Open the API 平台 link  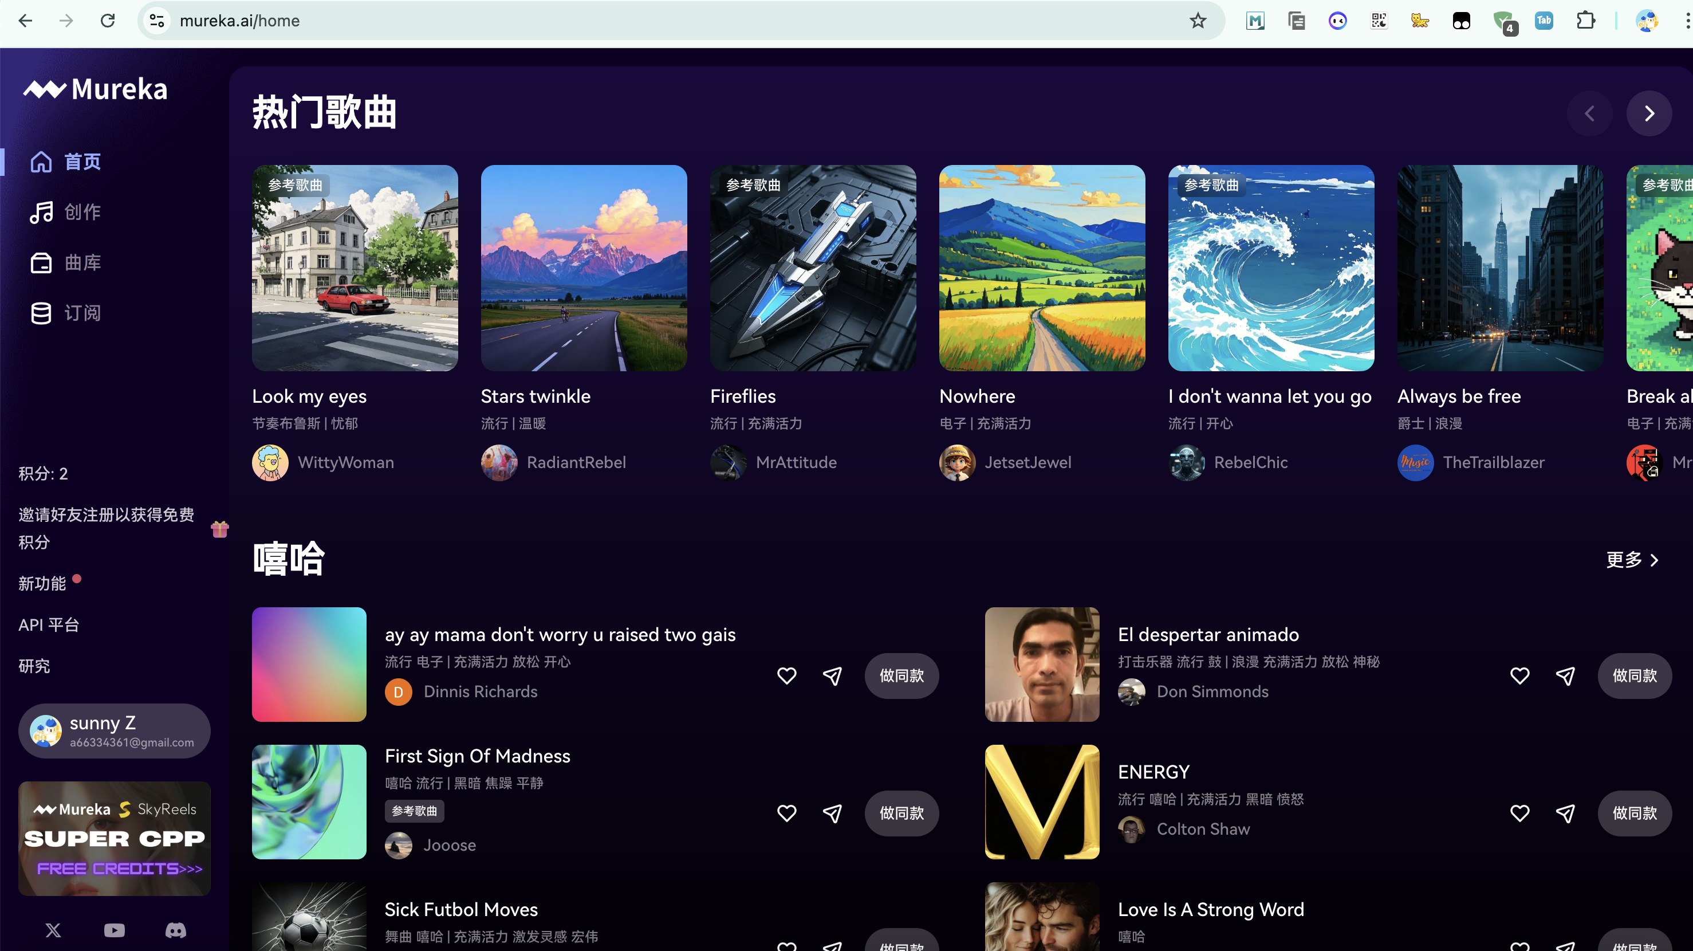click(49, 625)
